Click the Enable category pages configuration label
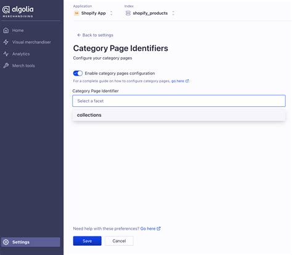The image size is (292, 255). (120, 73)
